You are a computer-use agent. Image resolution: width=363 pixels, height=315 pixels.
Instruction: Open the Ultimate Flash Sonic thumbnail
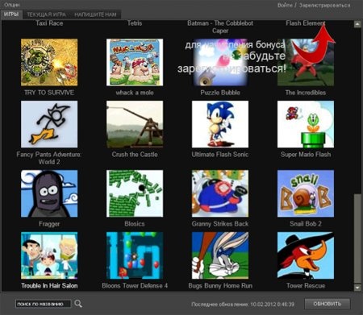pos(220,124)
